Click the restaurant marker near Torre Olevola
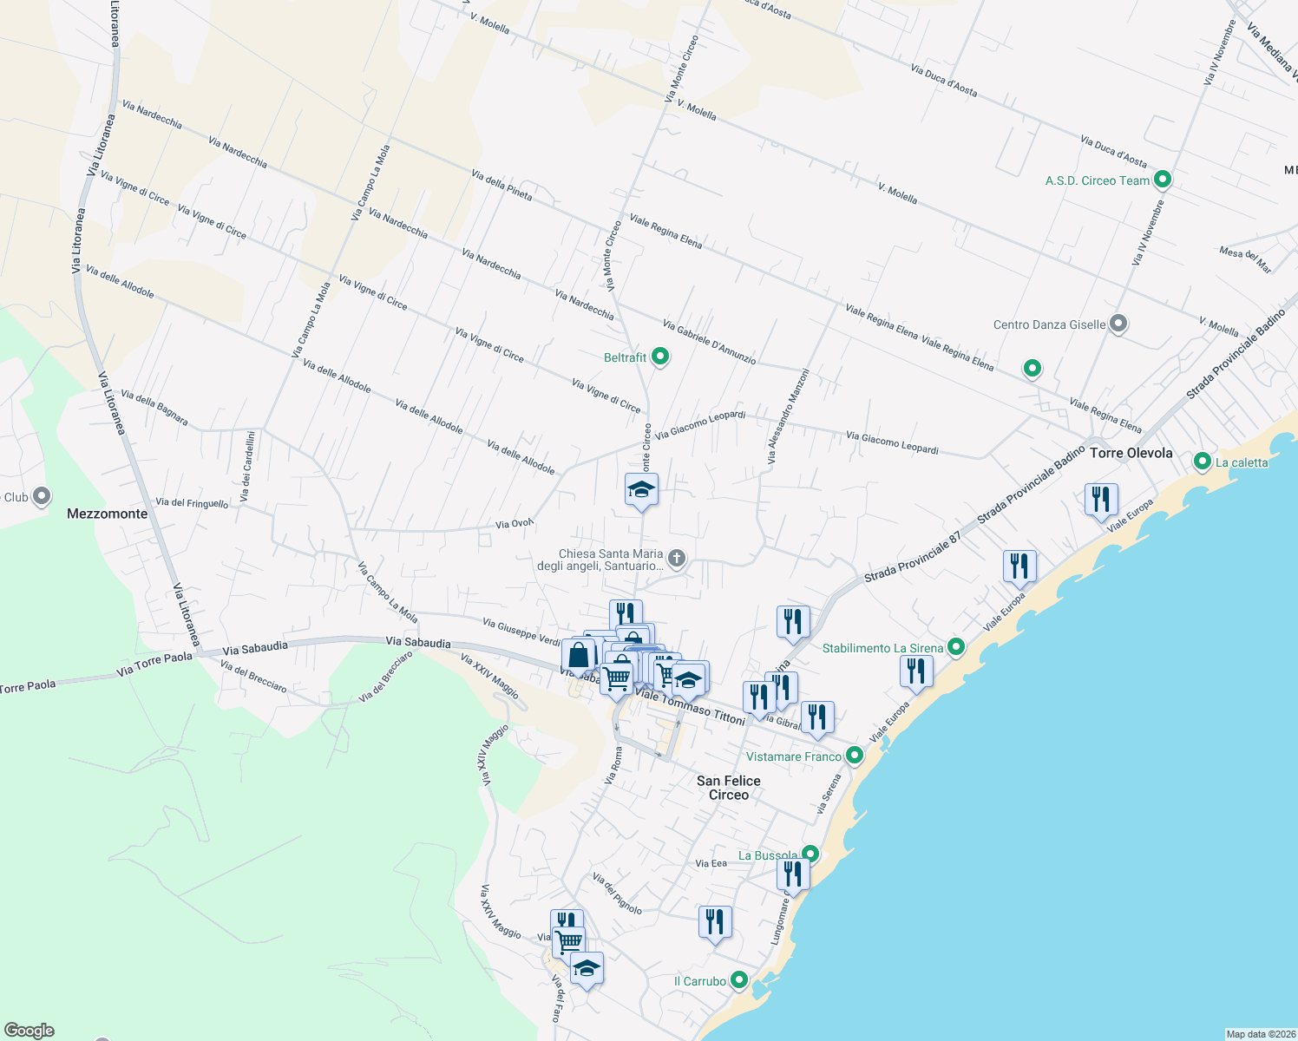Viewport: 1298px width, 1041px height. [x=1102, y=499]
